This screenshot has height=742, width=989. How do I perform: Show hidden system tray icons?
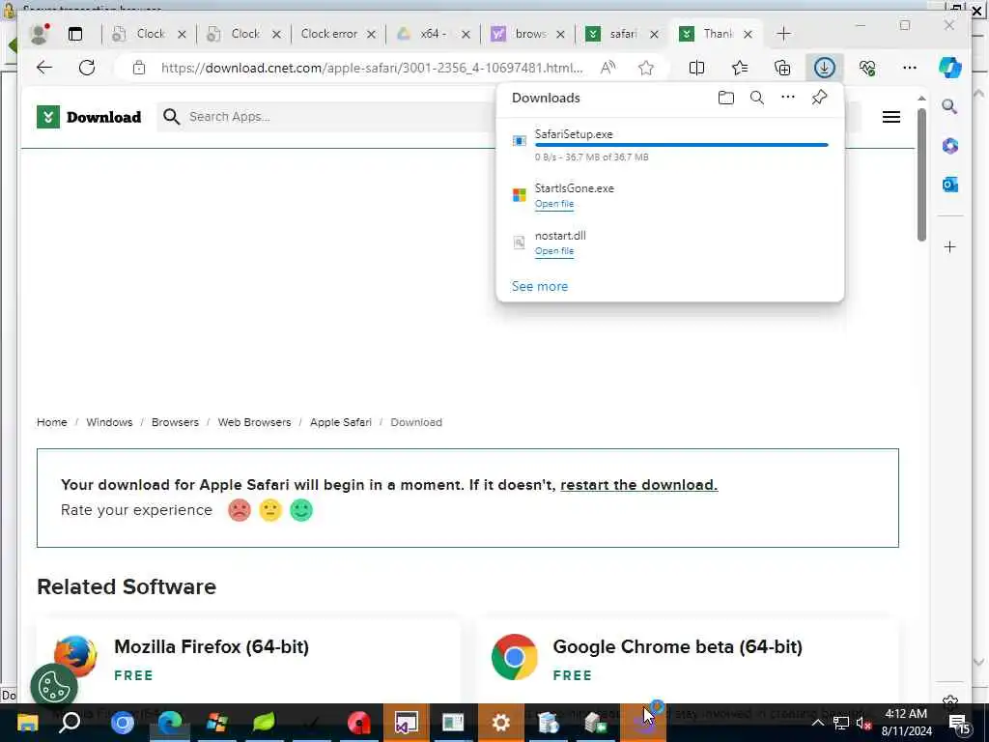[x=817, y=723]
